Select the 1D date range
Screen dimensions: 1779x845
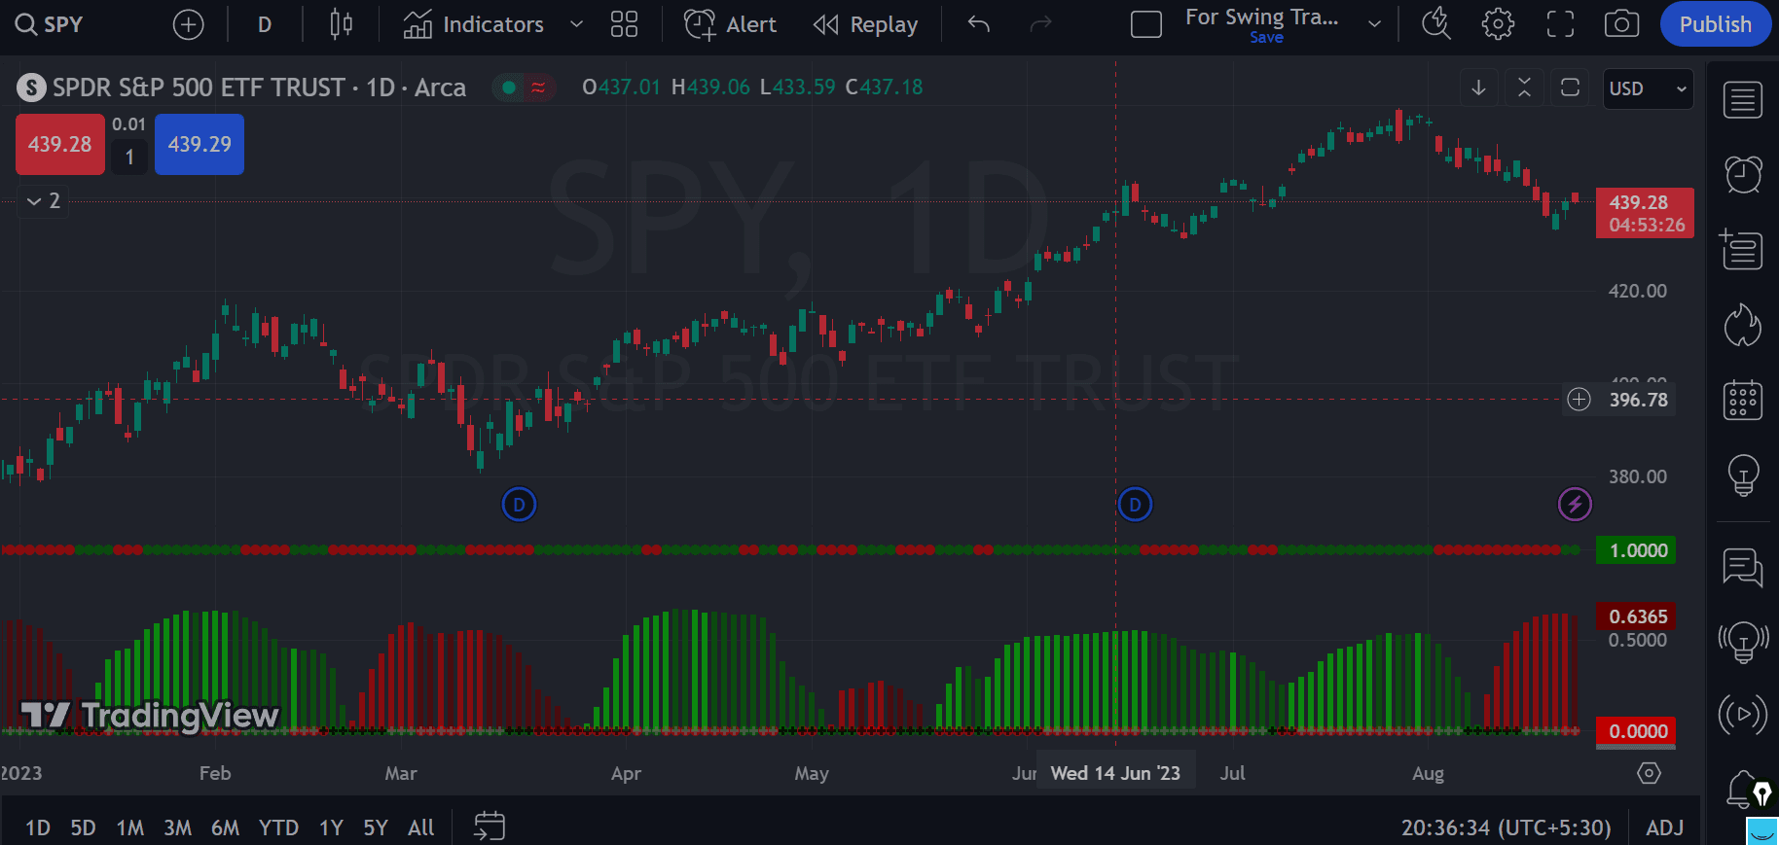click(38, 827)
